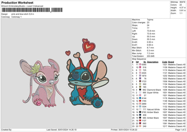Click code '1217' in stop row 23
The width and height of the screenshot is (187, 132).
(165, 126)
